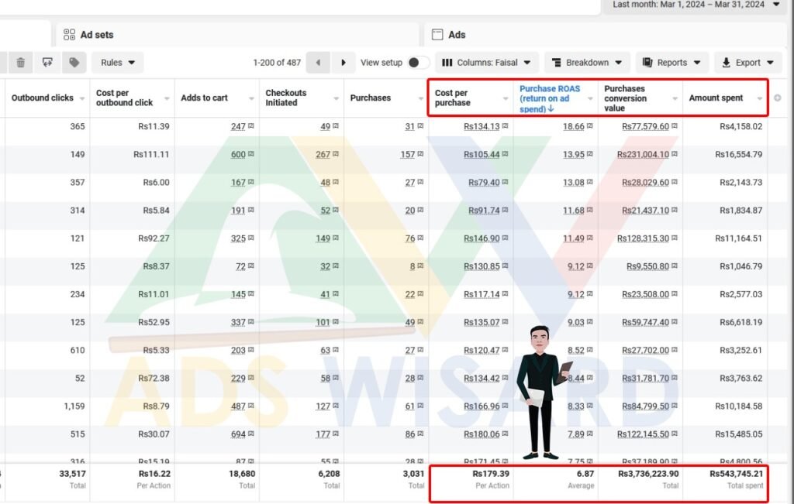Sort by the Cost per purchase header

tap(453, 98)
